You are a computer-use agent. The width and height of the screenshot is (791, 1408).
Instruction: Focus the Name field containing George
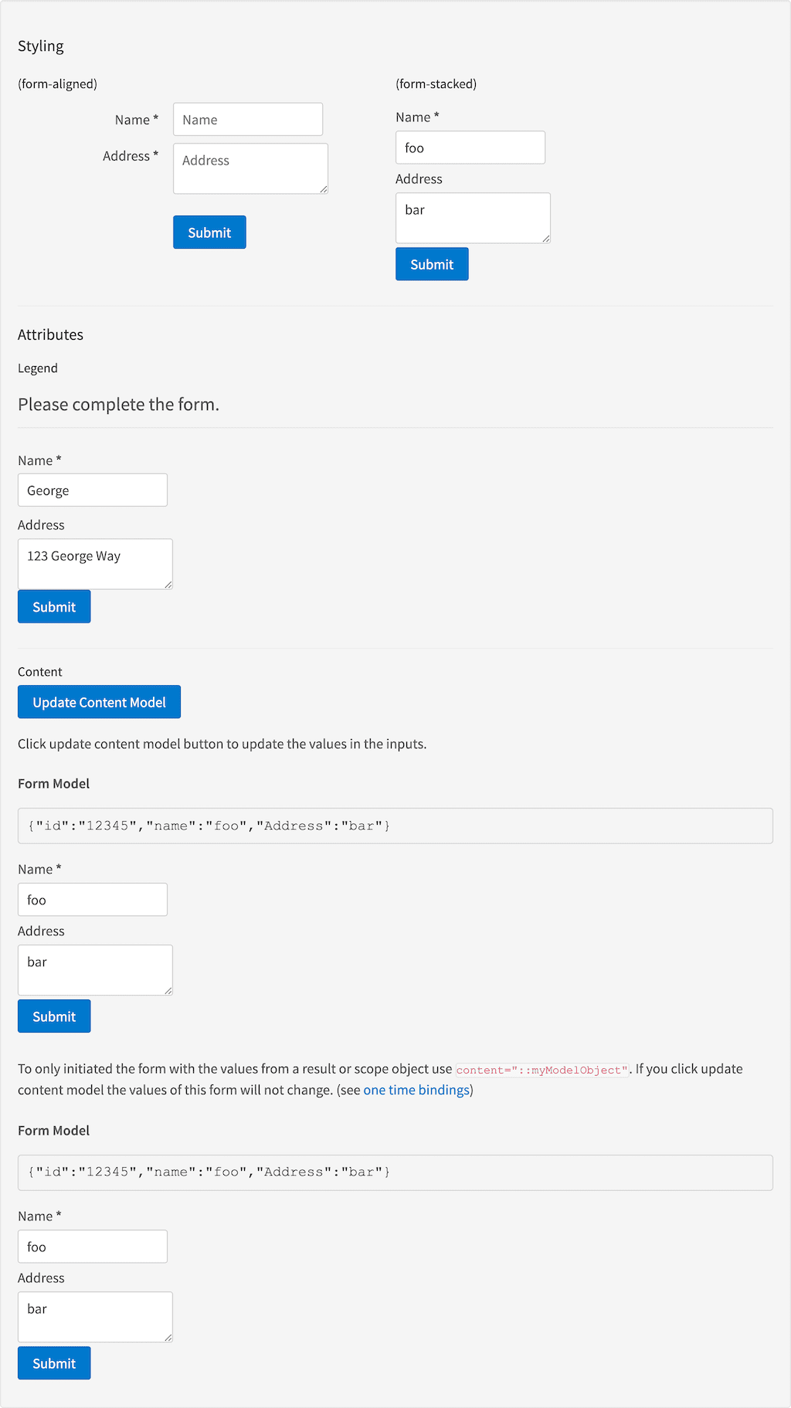tap(93, 490)
